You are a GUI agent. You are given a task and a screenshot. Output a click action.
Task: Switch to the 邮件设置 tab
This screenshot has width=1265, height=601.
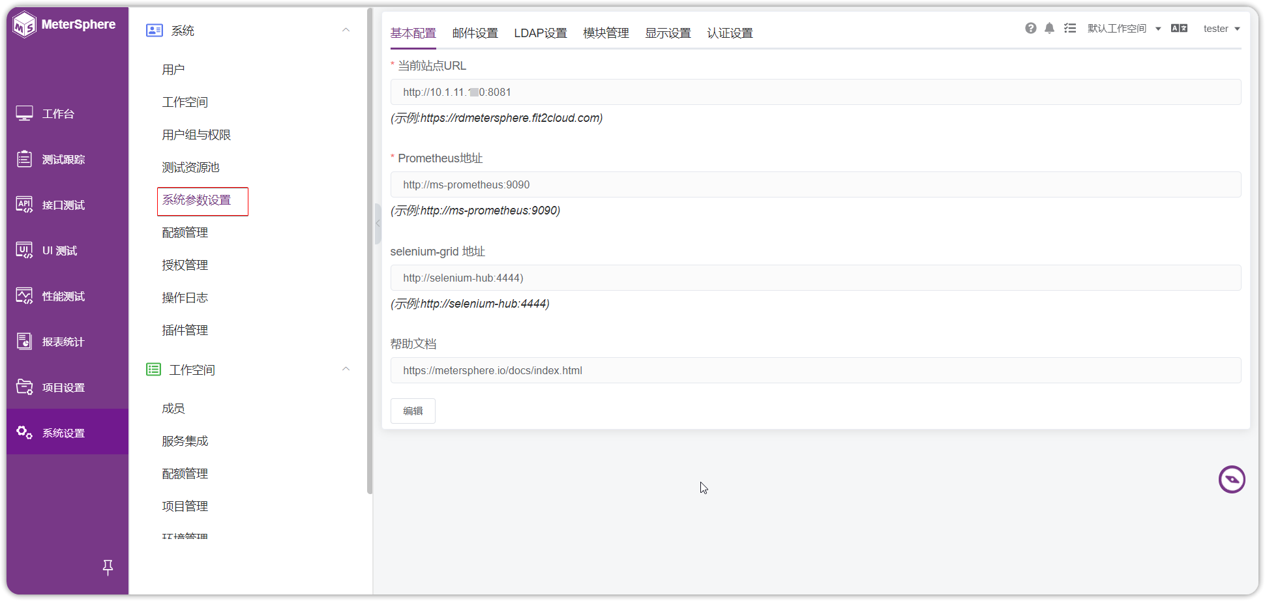[x=475, y=33]
